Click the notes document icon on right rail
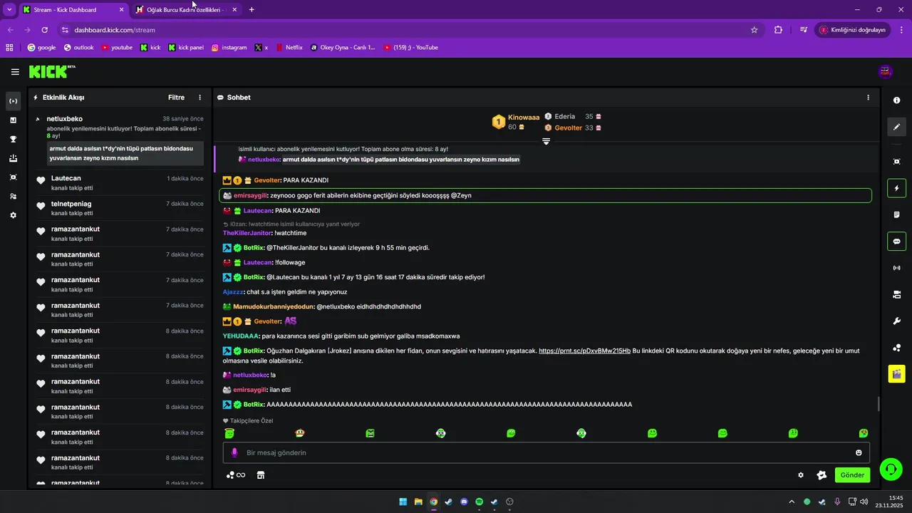This screenshot has height=513, width=912. [896, 214]
